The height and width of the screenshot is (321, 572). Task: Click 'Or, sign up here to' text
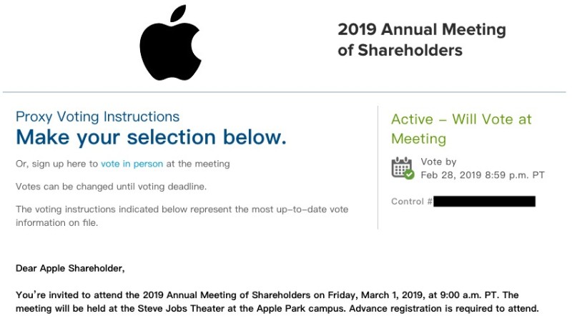[x=56, y=164]
